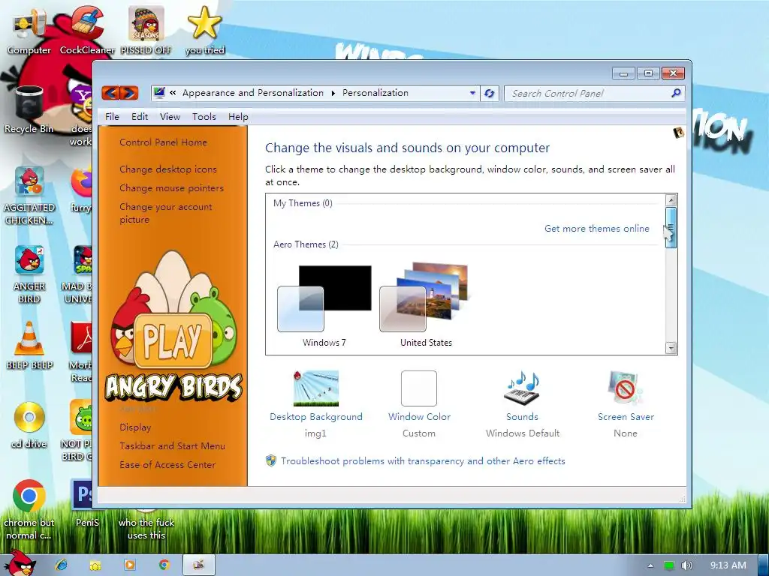Viewport: 769px width, 576px height.
Task: Click Get more themes online
Action: point(597,228)
